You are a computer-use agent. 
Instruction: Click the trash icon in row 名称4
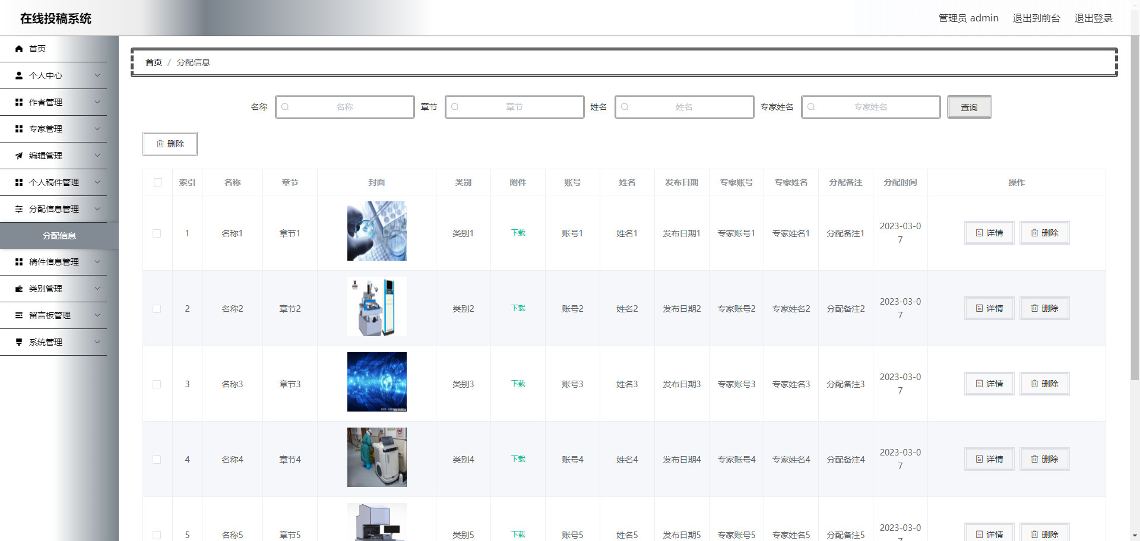pos(1034,459)
